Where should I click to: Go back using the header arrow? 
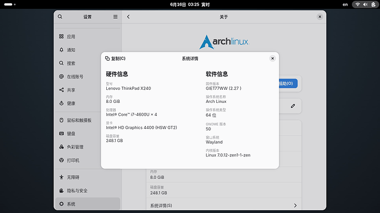click(128, 17)
